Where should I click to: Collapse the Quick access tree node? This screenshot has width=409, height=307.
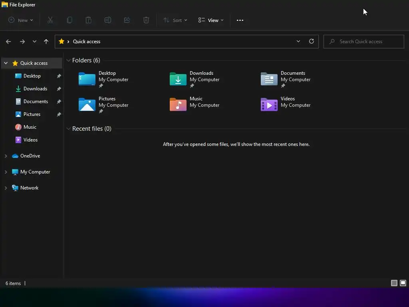[x=6, y=63]
